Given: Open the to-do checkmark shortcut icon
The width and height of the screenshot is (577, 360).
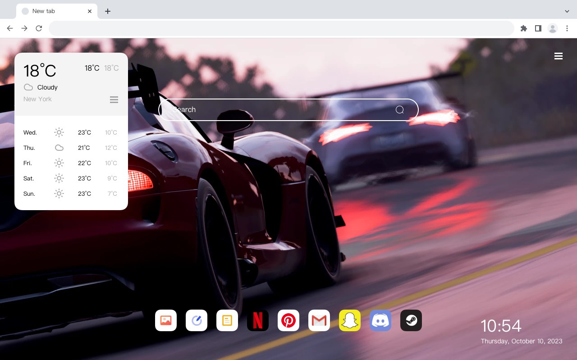Looking at the screenshot, I should 197,320.
